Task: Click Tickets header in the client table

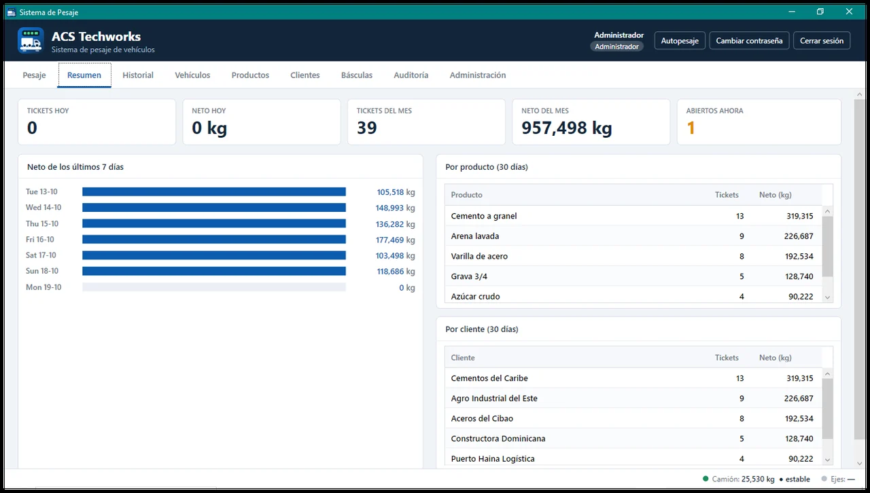Action: 727,358
